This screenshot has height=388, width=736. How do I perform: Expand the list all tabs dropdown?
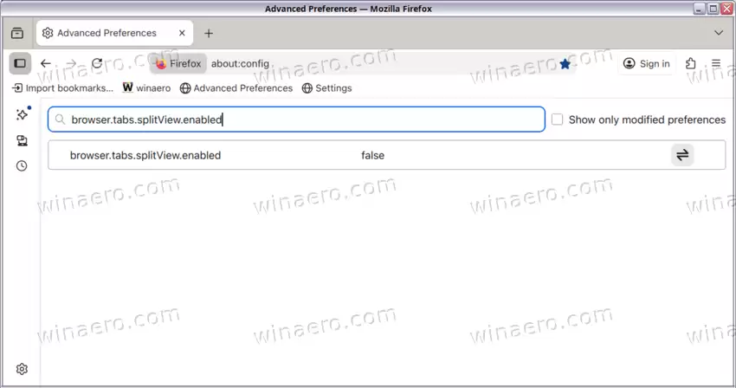tap(718, 33)
